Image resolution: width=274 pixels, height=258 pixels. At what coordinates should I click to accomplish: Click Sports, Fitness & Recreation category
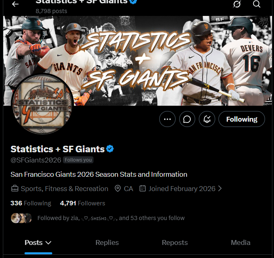pyautogui.click(x=65, y=189)
